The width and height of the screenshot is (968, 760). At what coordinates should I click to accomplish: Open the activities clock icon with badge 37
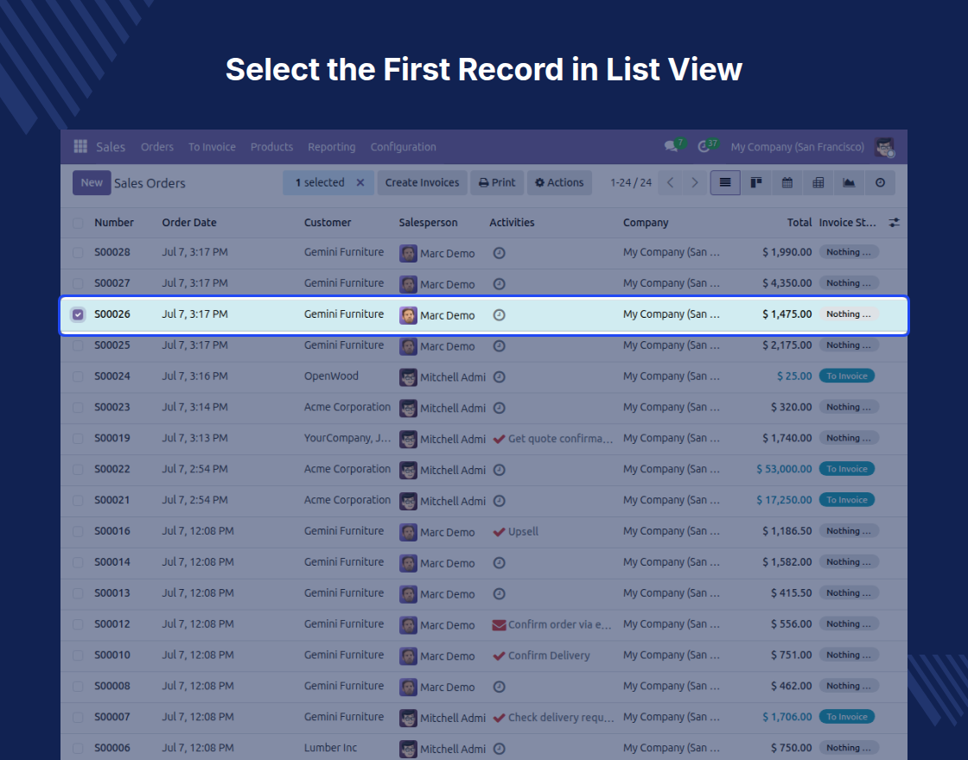704,146
